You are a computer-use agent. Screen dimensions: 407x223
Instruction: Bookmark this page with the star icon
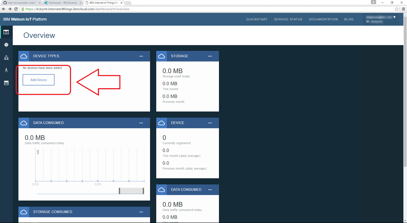click(x=397, y=9)
